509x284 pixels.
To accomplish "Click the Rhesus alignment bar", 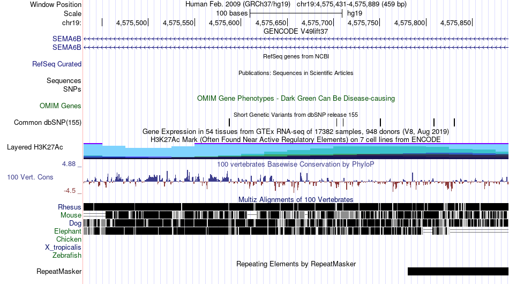I will 296,207.
